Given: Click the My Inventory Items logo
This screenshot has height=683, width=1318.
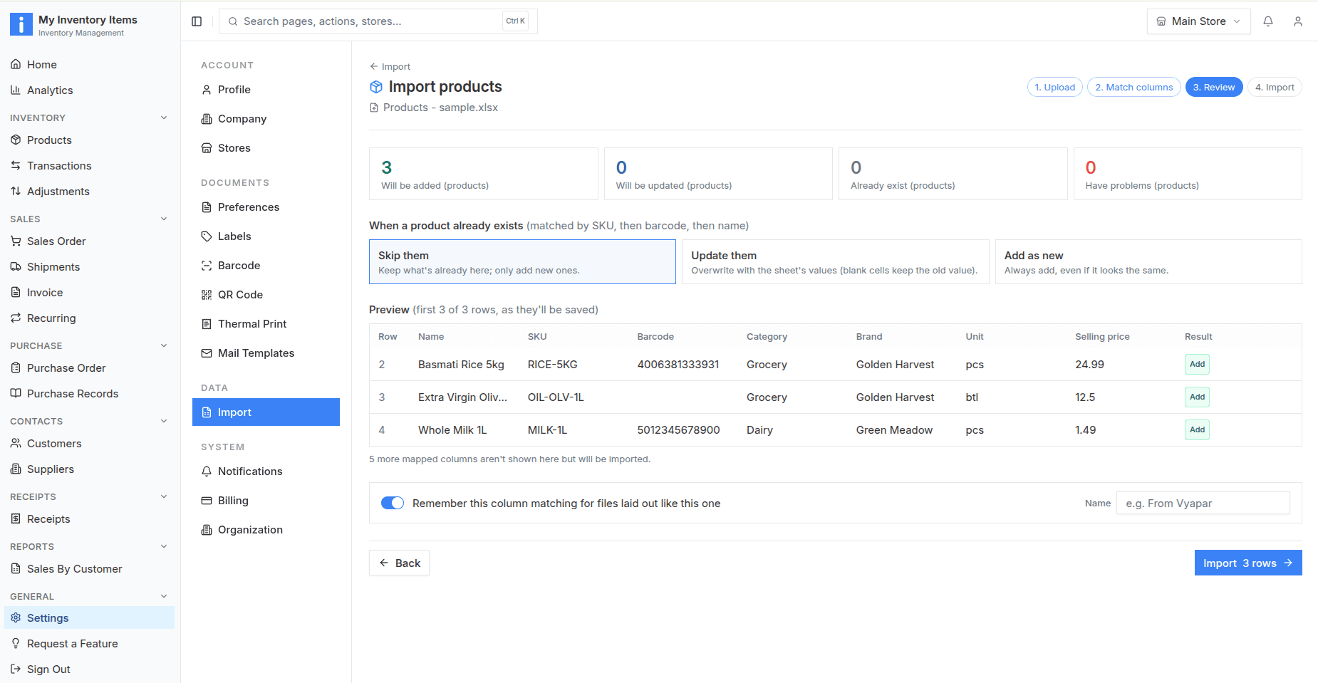Looking at the screenshot, I should click(x=21, y=24).
